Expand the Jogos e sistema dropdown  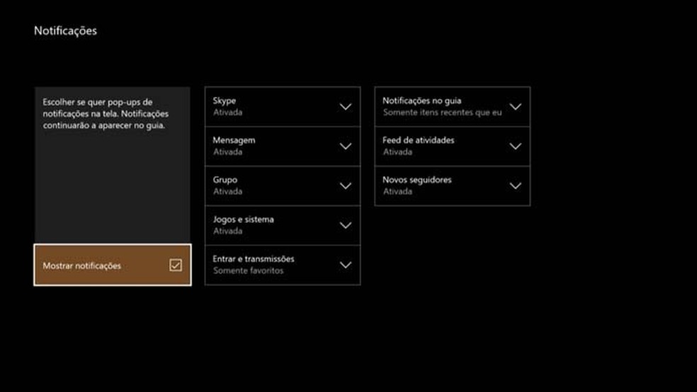(x=283, y=226)
